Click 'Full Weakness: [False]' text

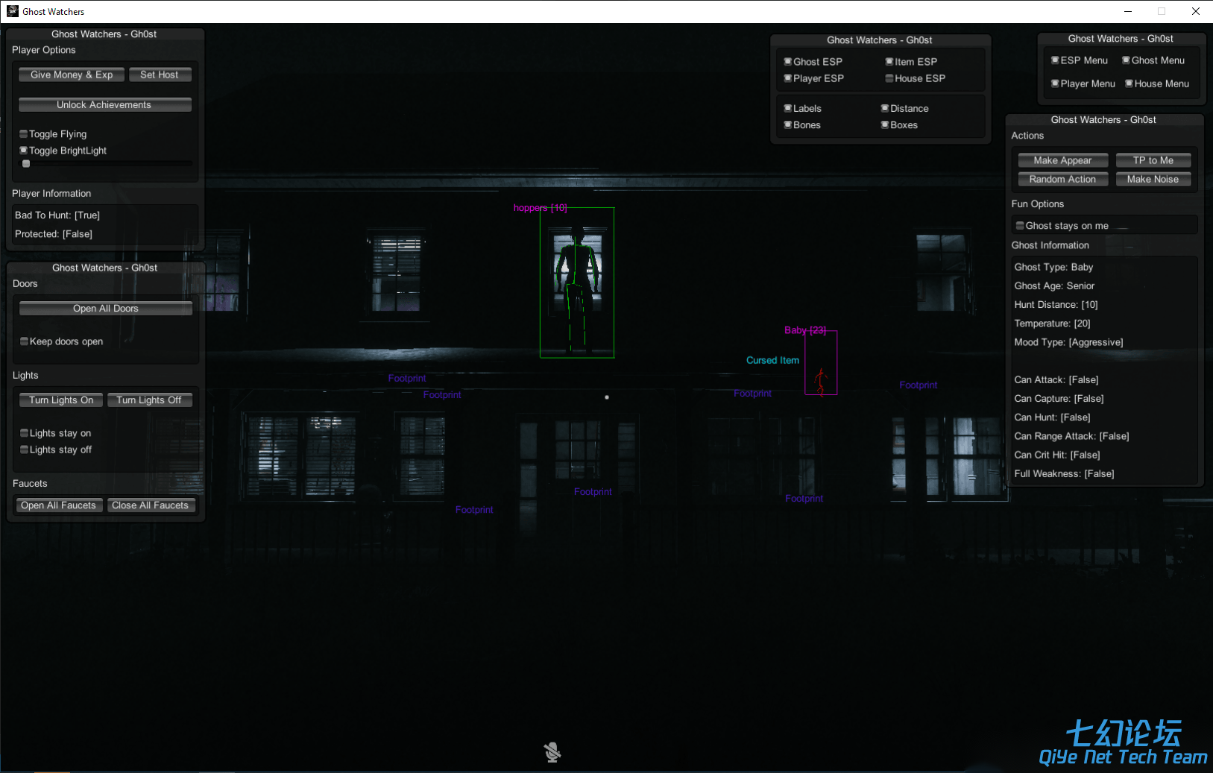click(1064, 474)
